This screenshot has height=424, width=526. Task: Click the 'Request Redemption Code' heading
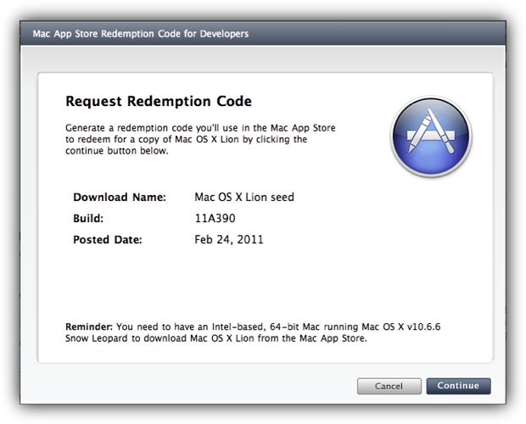tap(159, 101)
